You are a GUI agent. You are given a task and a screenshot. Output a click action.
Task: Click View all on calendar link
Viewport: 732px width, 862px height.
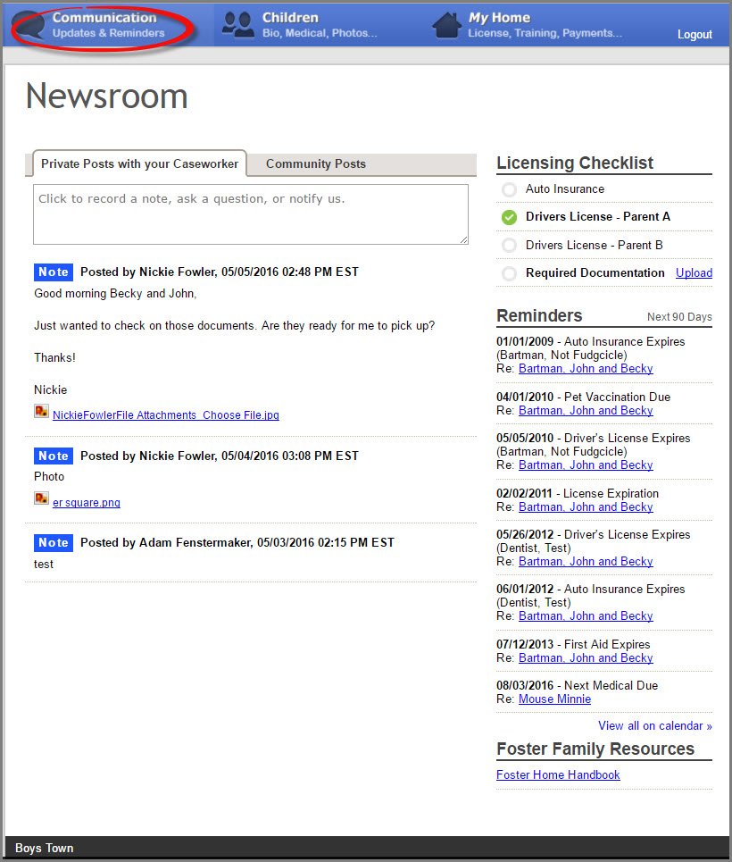coord(655,725)
